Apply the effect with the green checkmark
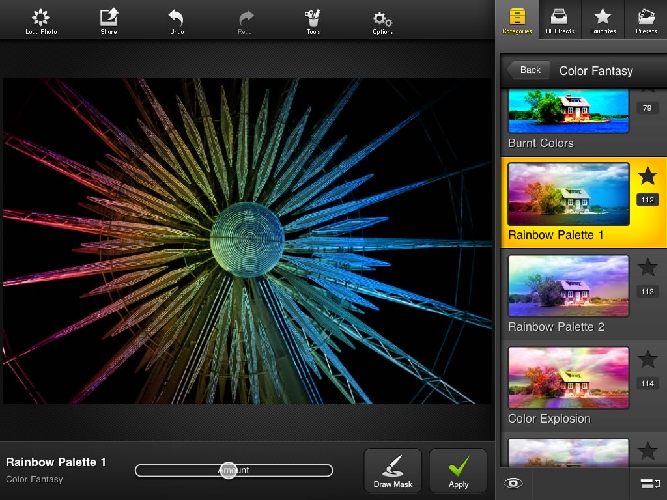Image resolution: width=667 pixels, height=500 pixels. pos(458,471)
